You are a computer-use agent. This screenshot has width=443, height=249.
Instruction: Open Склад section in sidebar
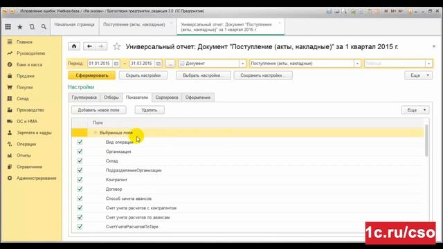point(23,98)
